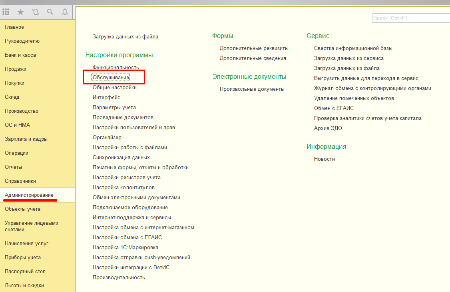Open Favorites with the star icon

pos(21,12)
